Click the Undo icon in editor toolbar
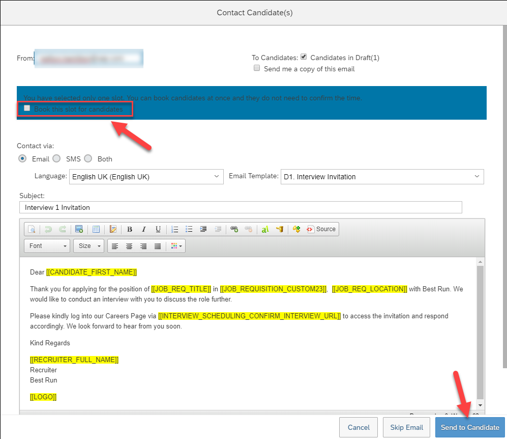 (x=48, y=229)
